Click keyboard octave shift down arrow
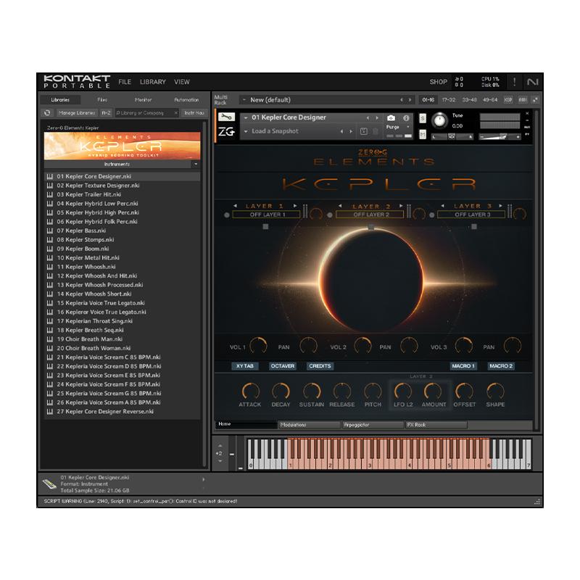 tap(220, 461)
